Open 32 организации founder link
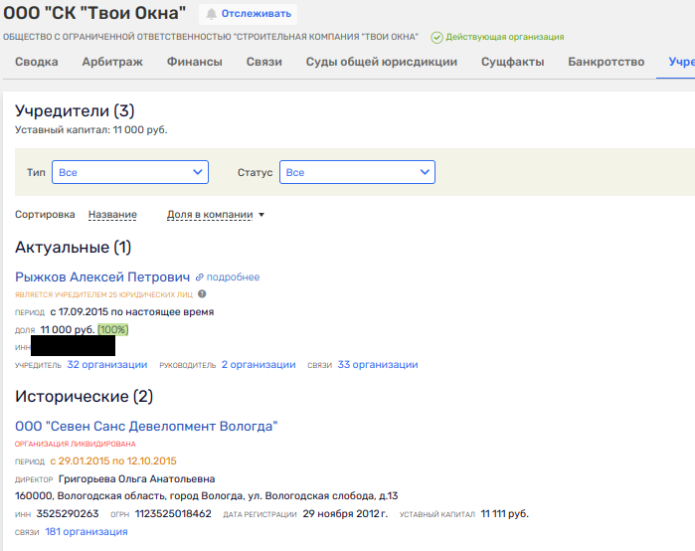Viewport: 695px width, 551px height. (107, 365)
